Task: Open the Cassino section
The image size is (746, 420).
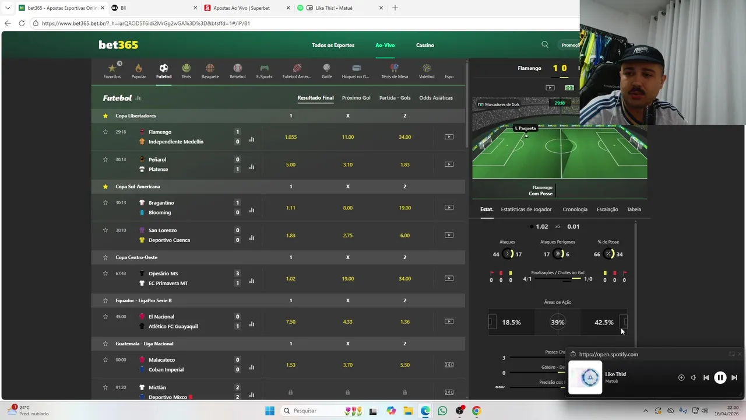Action: (x=425, y=45)
